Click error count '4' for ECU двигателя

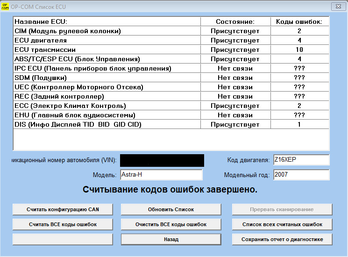[299, 40]
